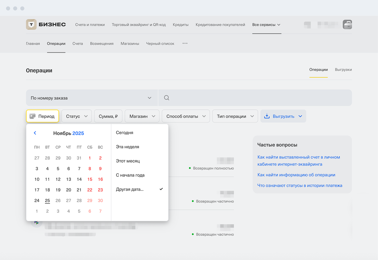Select November 25 in the calendar

point(47,200)
